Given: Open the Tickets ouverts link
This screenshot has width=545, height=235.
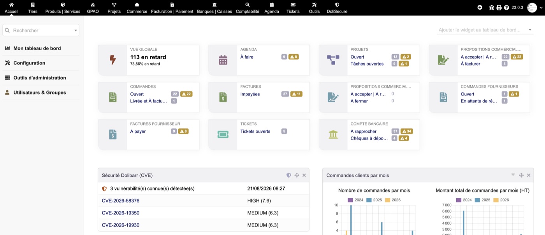Looking at the screenshot, I should click(x=255, y=131).
